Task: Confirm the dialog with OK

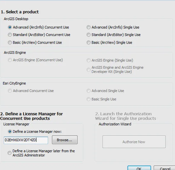Action: pyautogui.click(x=139, y=168)
